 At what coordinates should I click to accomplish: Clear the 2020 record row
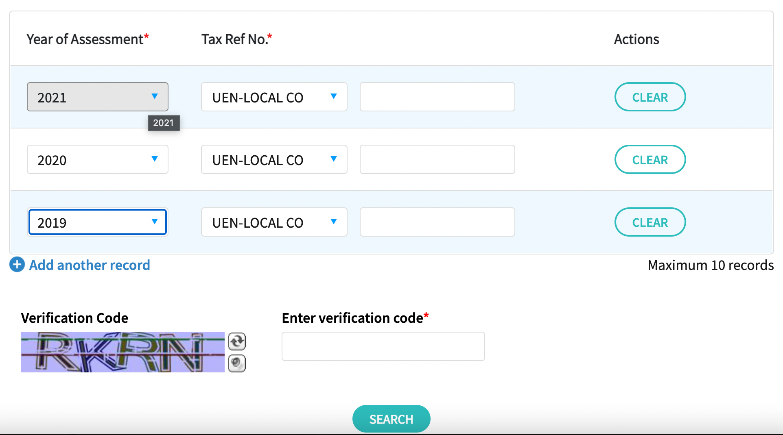pos(650,159)
